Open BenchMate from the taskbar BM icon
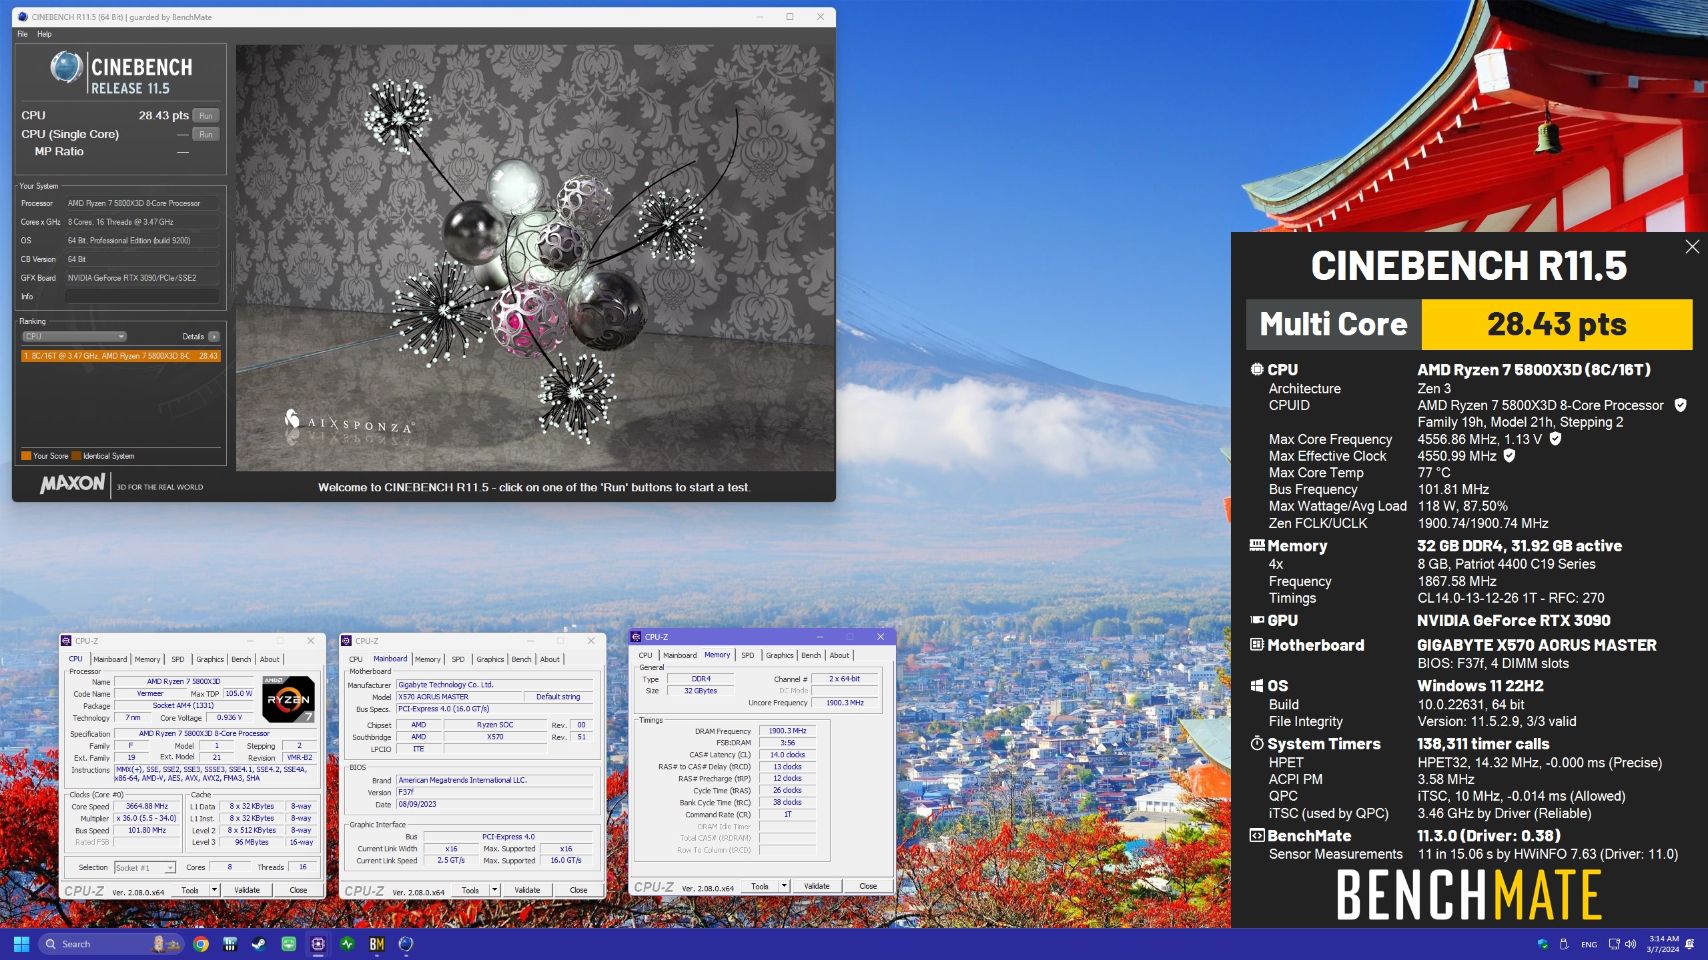The height and width of the screenshot is (960, 1708). coord(377,944)
